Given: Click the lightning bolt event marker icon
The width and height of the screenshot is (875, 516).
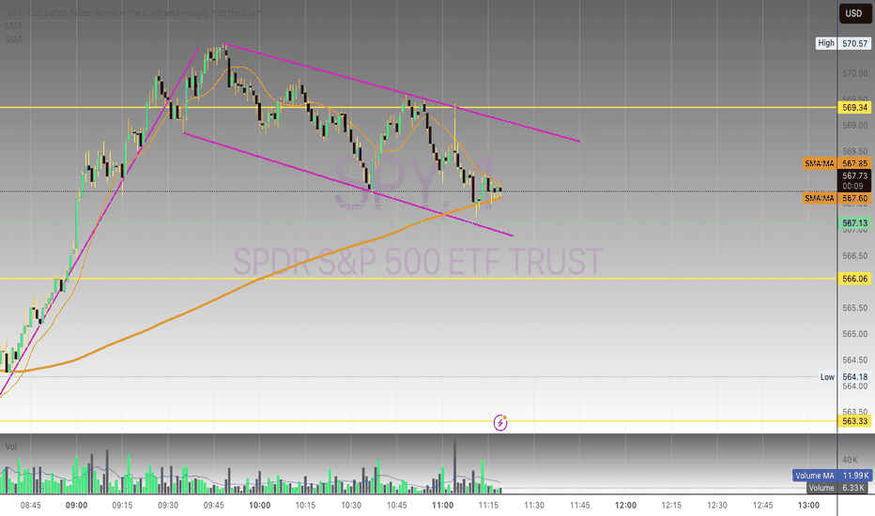Looking at the screenshot, I should coord(500,423).
